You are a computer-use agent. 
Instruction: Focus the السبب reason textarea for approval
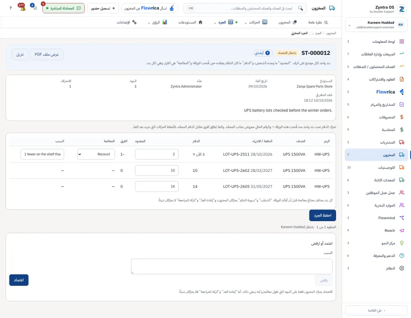coord(232,266)
